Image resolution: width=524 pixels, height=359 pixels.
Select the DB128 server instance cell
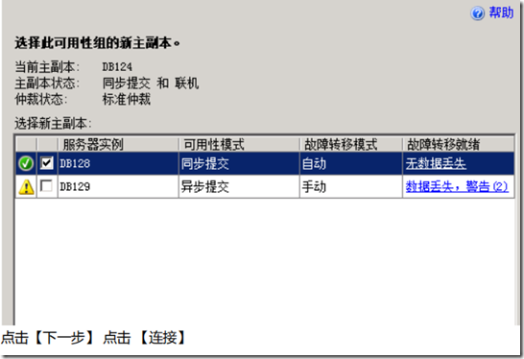118,163
